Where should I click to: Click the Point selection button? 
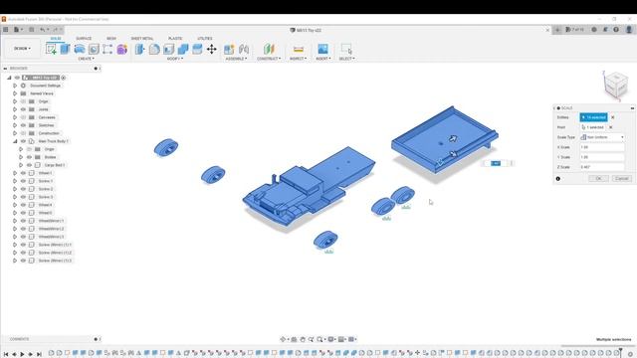coord(593,127)
